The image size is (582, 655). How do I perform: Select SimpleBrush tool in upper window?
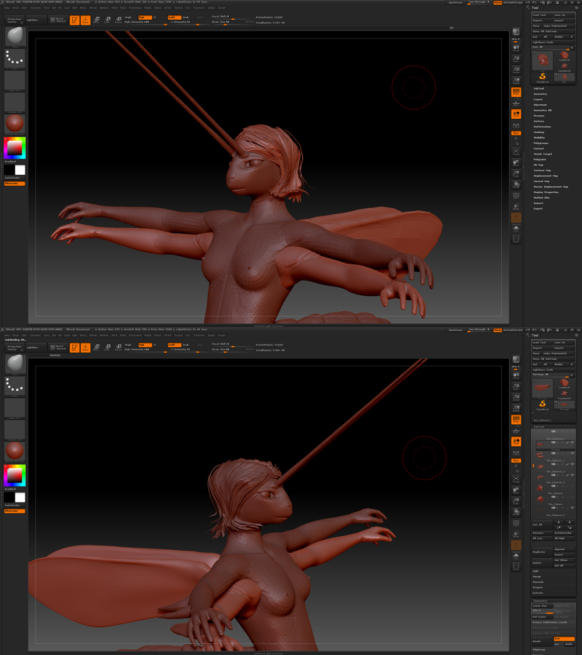(542, 77)
